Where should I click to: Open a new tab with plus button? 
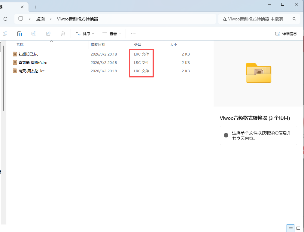coord(35,7)
